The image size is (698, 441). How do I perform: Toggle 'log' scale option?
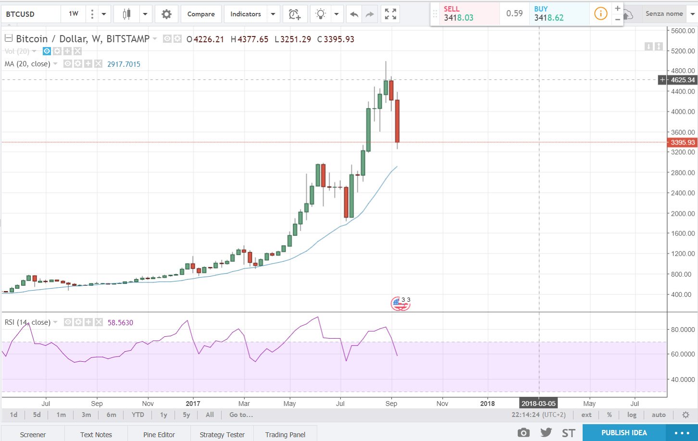click(x=632, y=415)
